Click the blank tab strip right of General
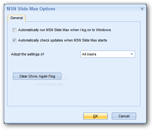The image size is (153, 130). point(83,18)
